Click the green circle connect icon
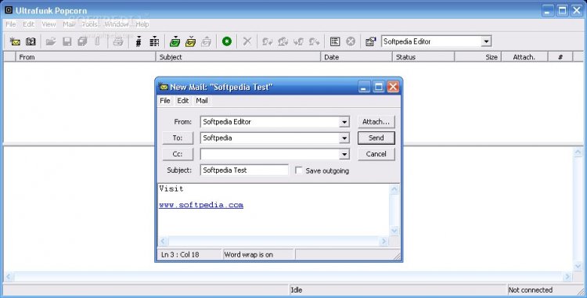The height and width of the screenshot is (298, 587). pyautogui.click(x=227, y=41)
